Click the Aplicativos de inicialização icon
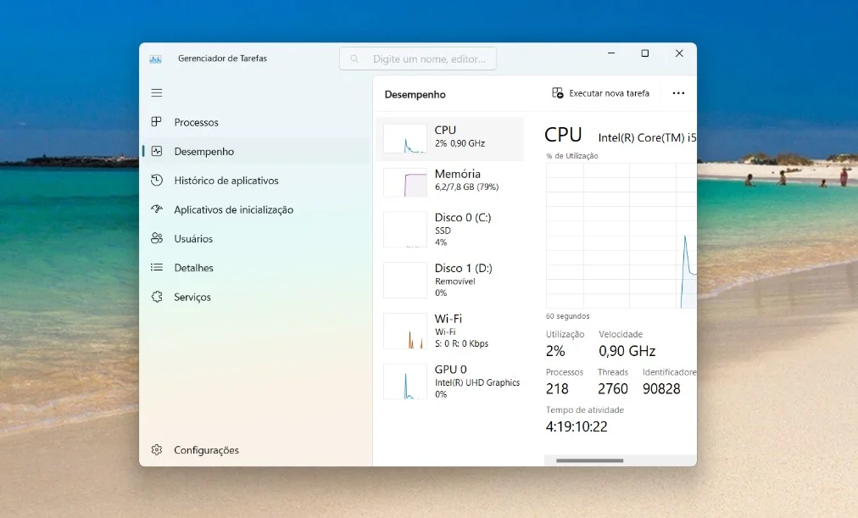858x518 pixels. pos(157,209)
